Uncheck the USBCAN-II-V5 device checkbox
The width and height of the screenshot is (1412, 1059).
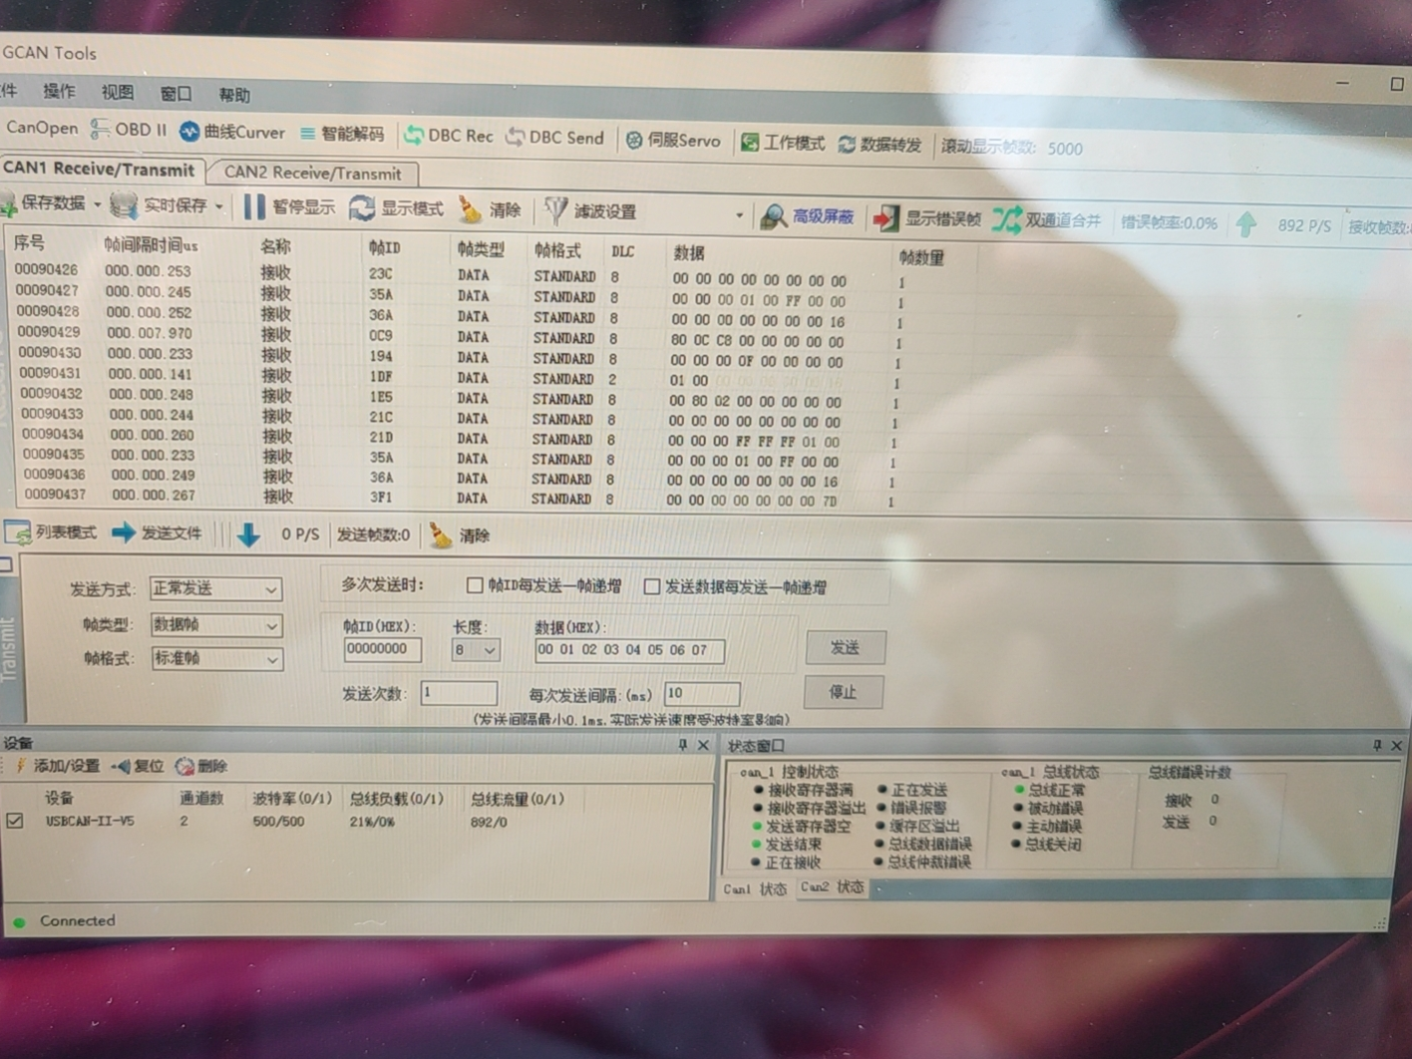tap(15, 821)
